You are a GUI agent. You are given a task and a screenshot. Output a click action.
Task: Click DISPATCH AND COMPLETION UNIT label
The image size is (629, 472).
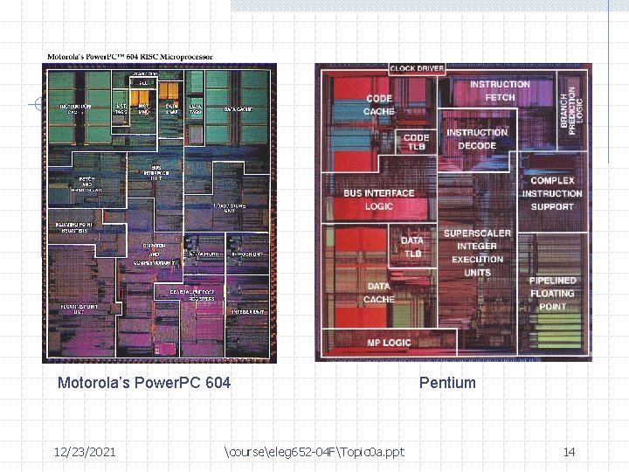pyautogui.click(x=154, y=254)
